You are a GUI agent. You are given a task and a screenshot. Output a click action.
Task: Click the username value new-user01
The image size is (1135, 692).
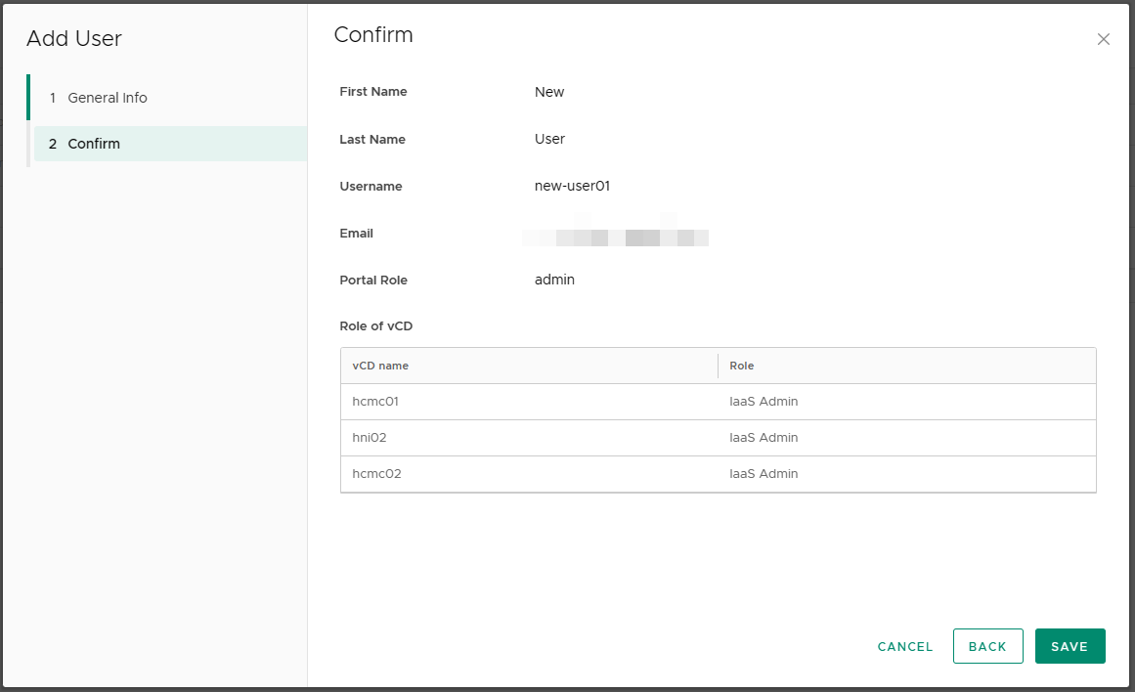click(x=572, y=186)
